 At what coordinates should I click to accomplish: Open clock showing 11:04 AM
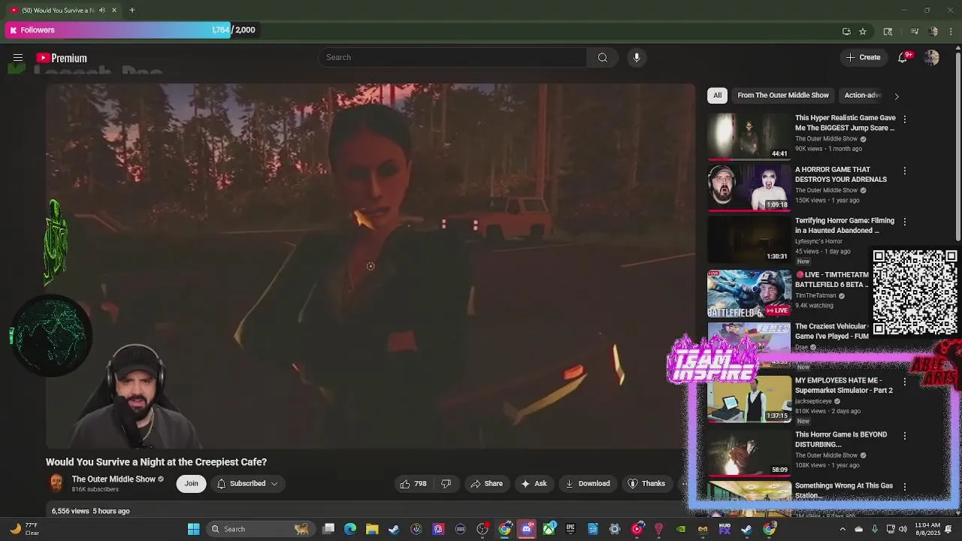927,529
